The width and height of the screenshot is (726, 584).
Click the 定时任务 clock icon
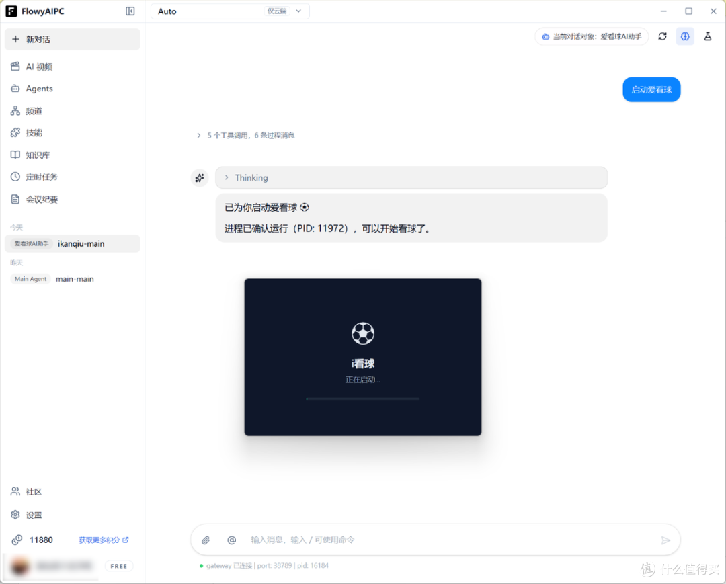(x=15, y=177)
